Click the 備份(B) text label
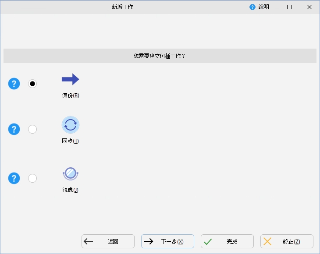 click(71, 95)
